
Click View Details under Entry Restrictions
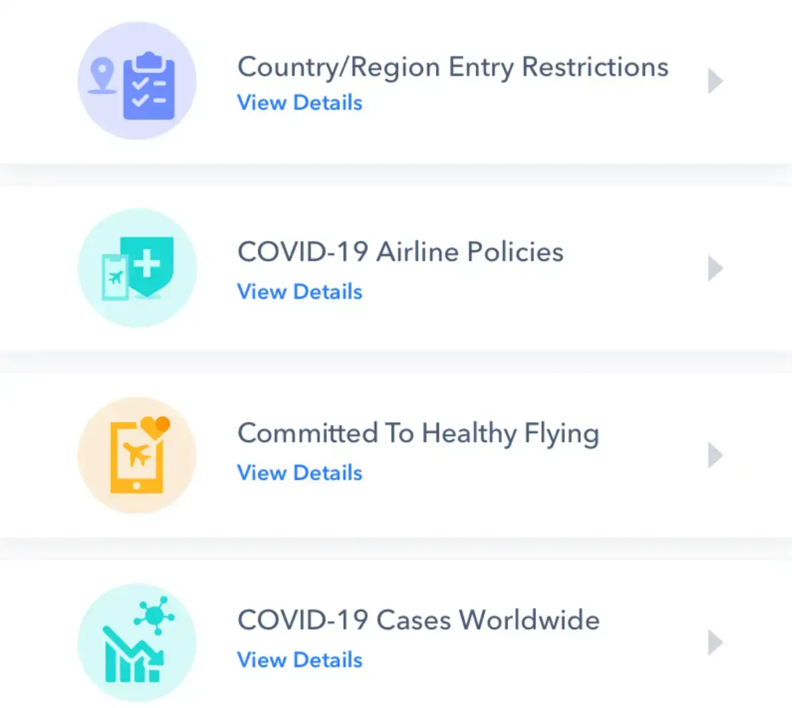(x=300, y=103)
